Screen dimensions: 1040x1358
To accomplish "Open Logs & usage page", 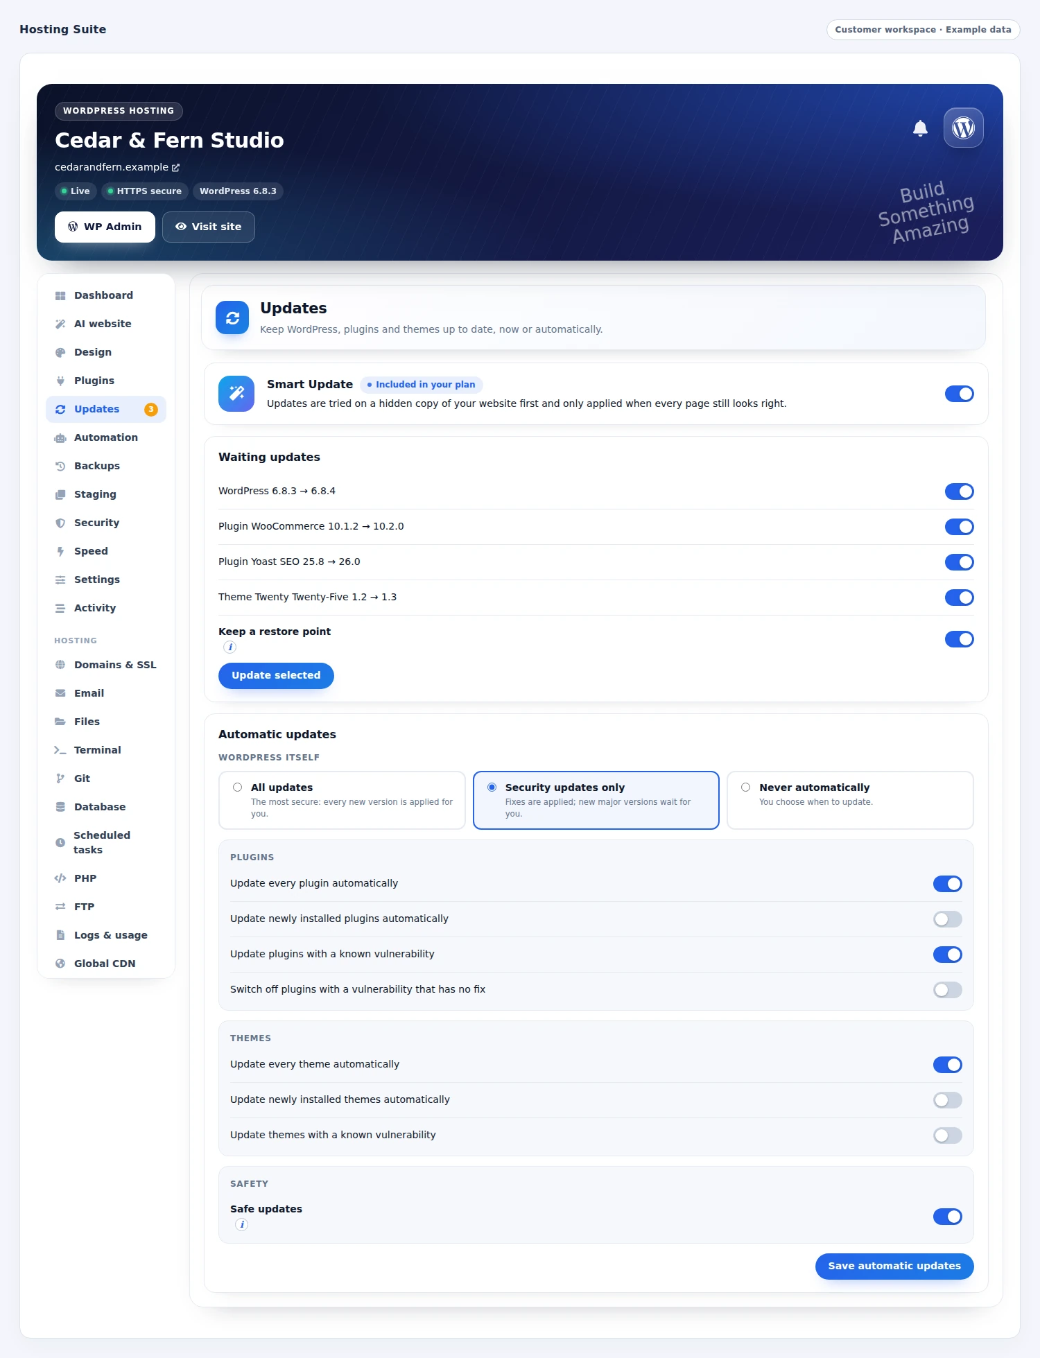I will pos(106,935).
